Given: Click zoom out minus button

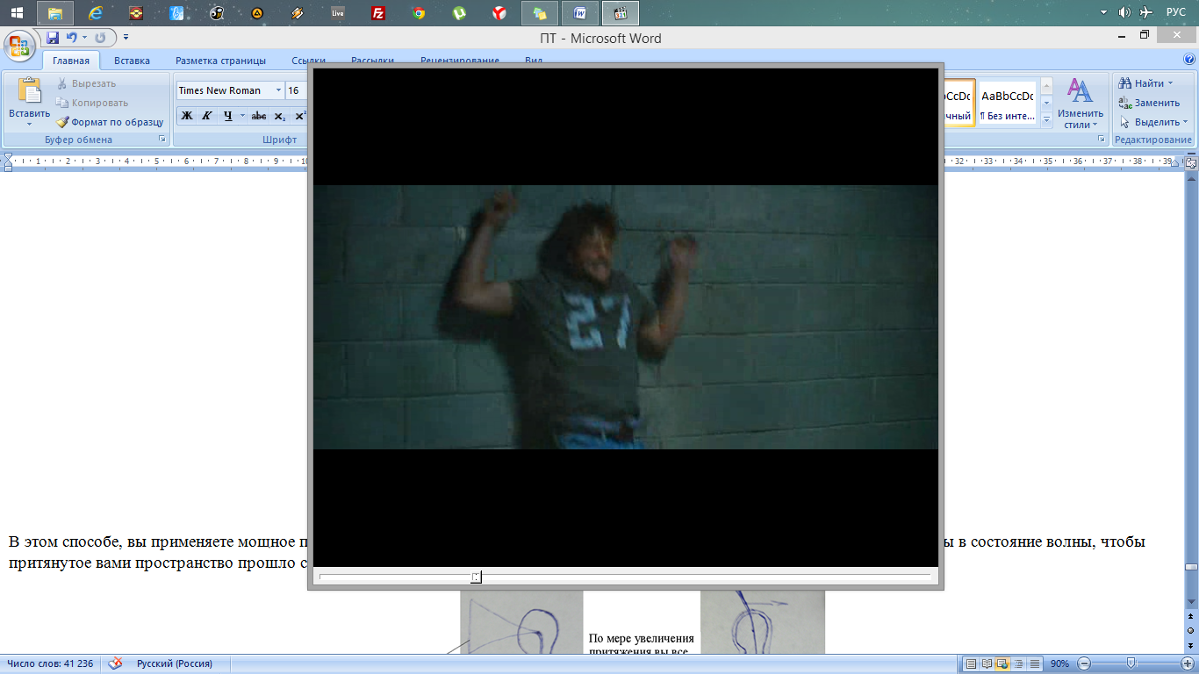Looking at the screenshot, I should [1084, 664].
